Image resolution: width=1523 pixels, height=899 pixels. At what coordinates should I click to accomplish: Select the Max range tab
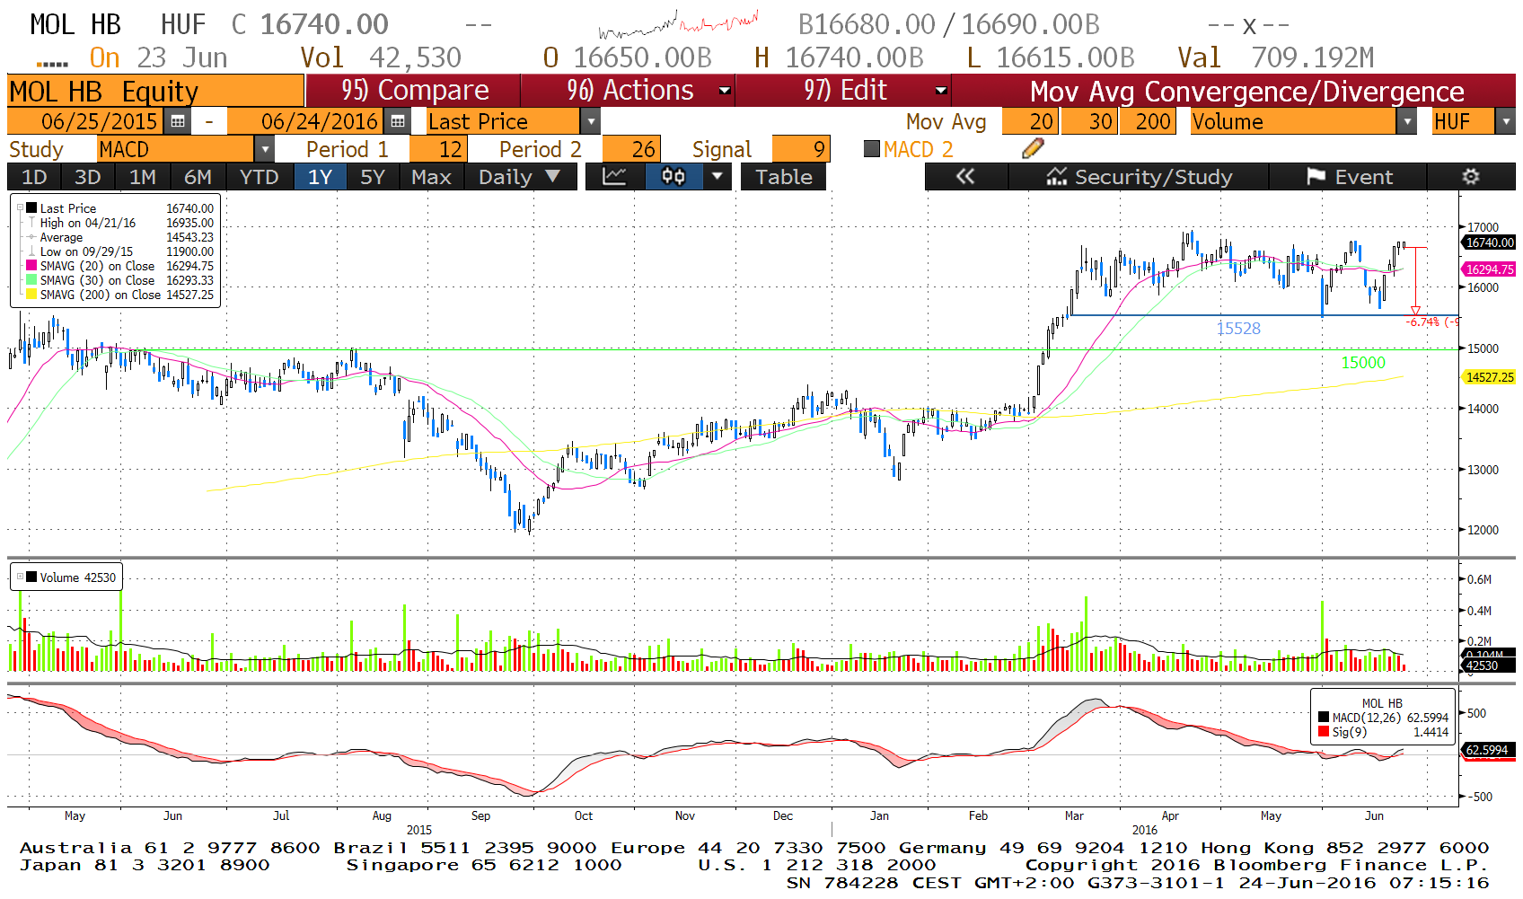pos(431,177)
